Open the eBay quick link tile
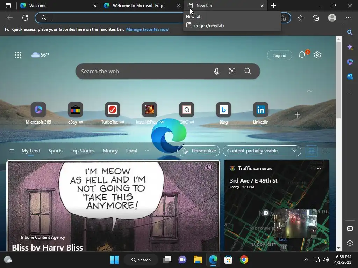Viewport: 358px width, 268px height. (76, 113)
